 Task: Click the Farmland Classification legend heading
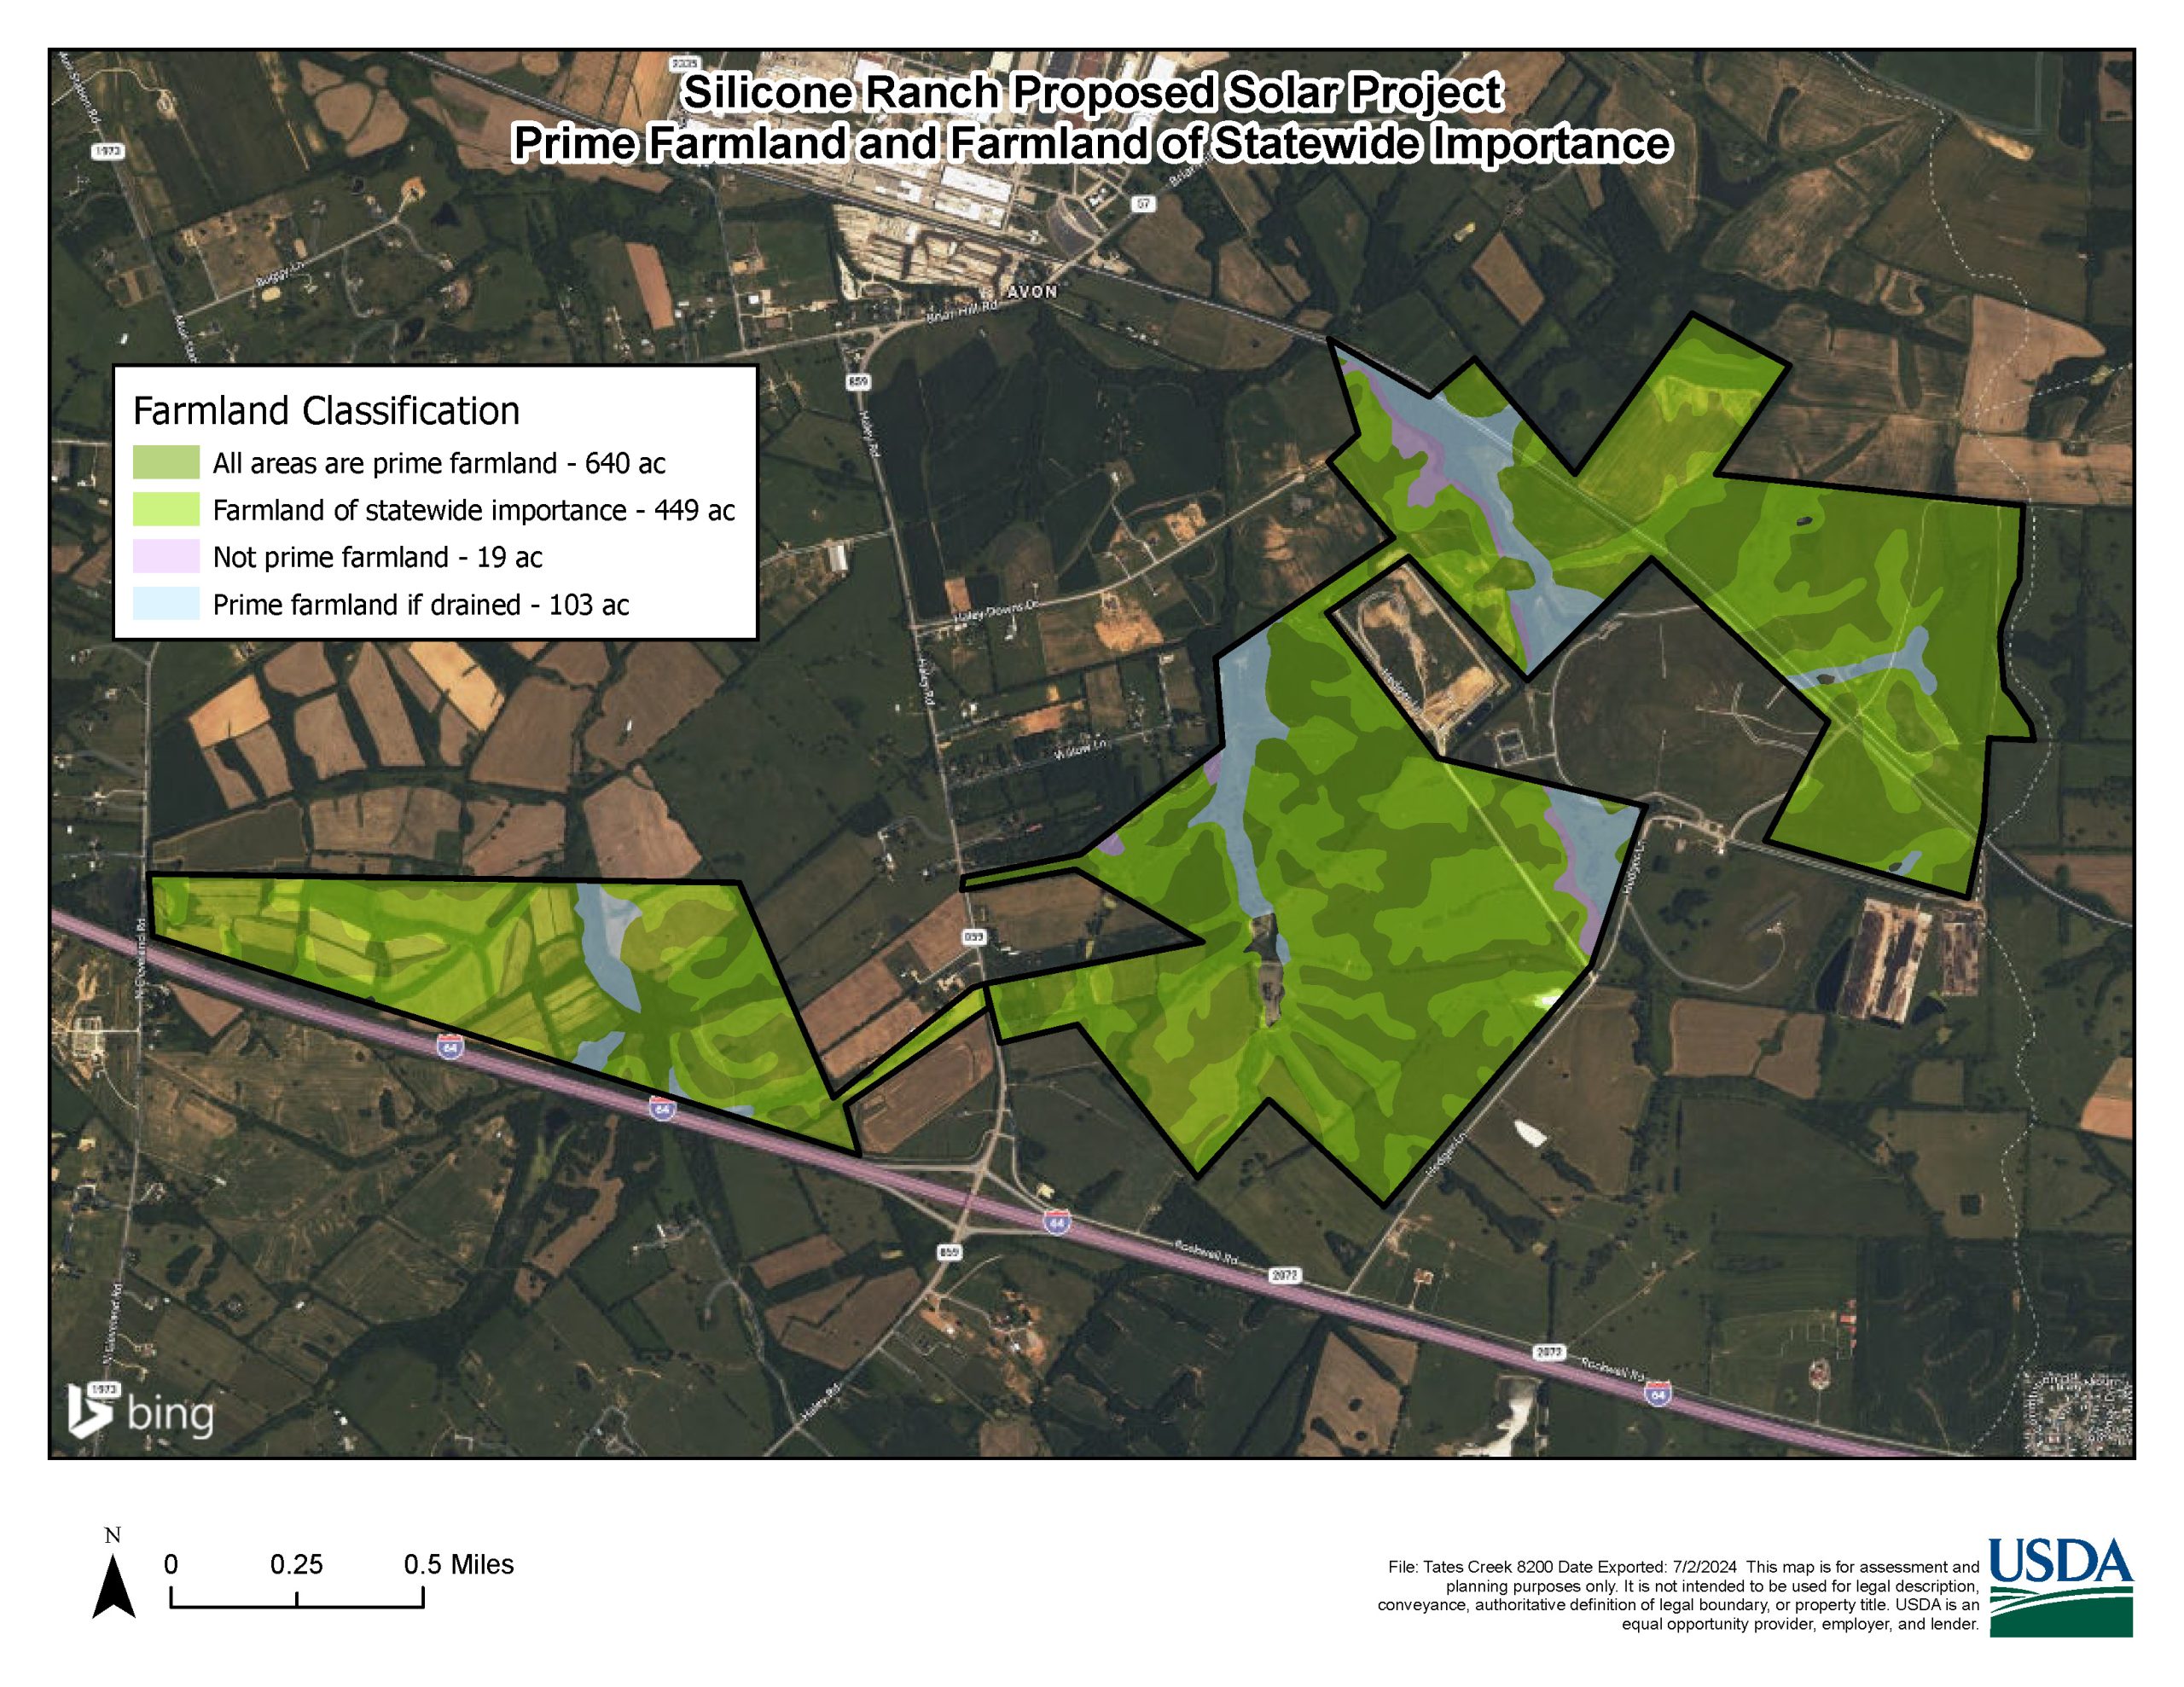pyautogui.click(x=326, y=411)
